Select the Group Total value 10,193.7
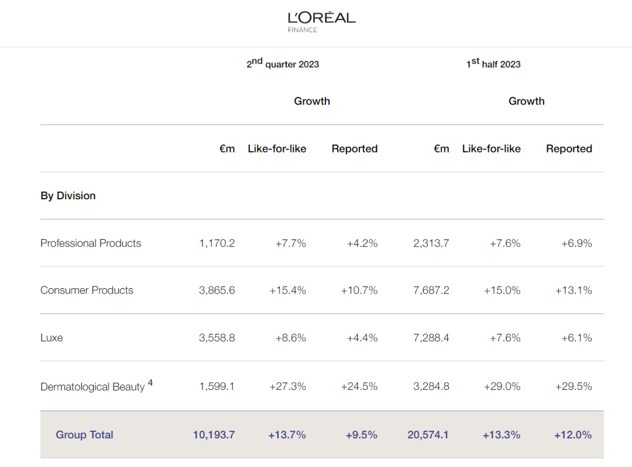 click(214, 435)
